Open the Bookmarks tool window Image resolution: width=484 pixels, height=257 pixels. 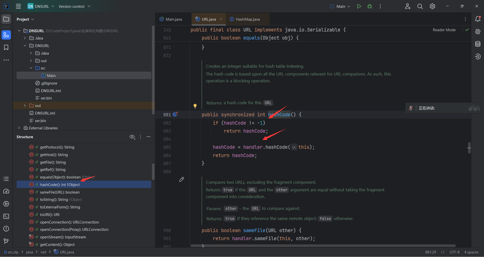pyautogui.click(x=6, y=48)
